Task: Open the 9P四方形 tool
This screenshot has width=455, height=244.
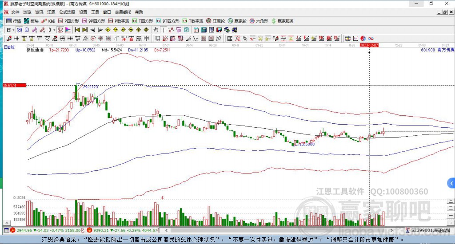Action: (93, 21)
